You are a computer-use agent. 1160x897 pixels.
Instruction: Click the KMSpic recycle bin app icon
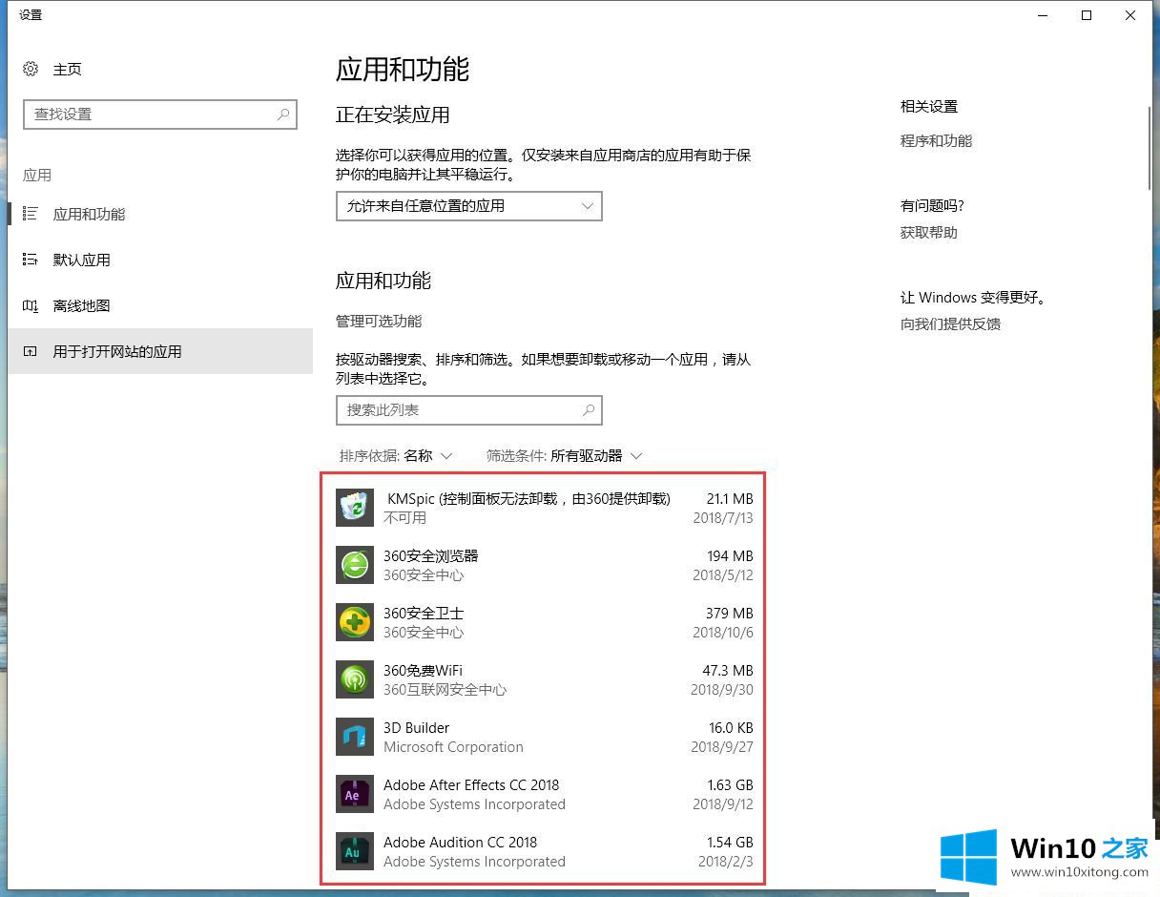pos(355,508)
